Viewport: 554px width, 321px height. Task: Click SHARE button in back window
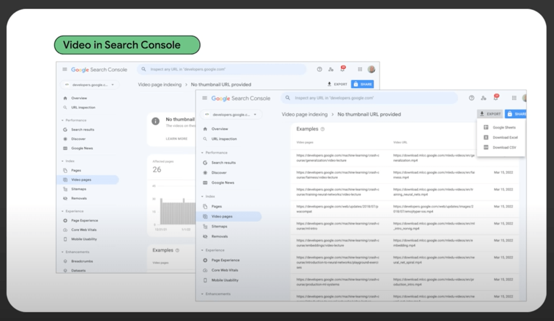362,84
